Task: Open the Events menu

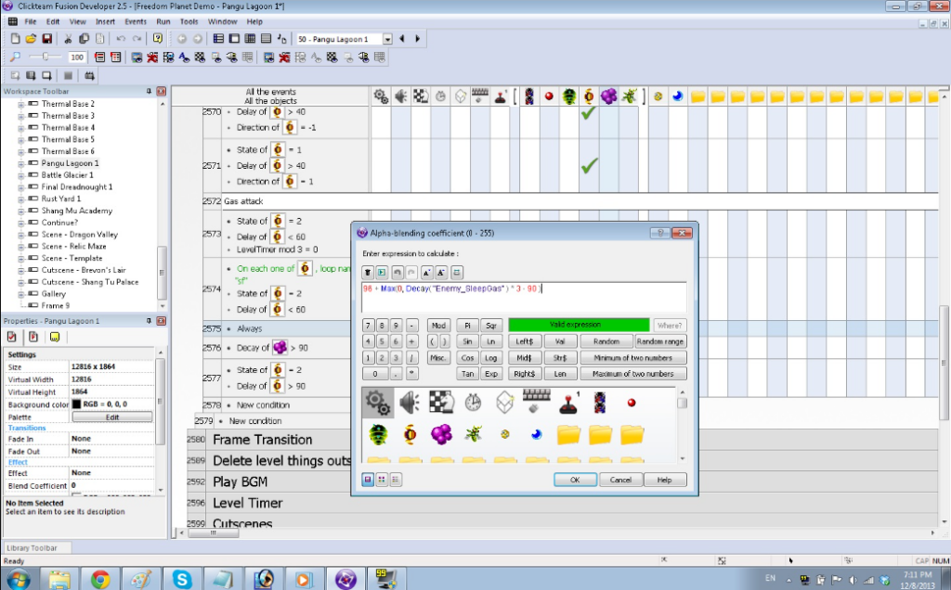Action: tap(136, 20)
